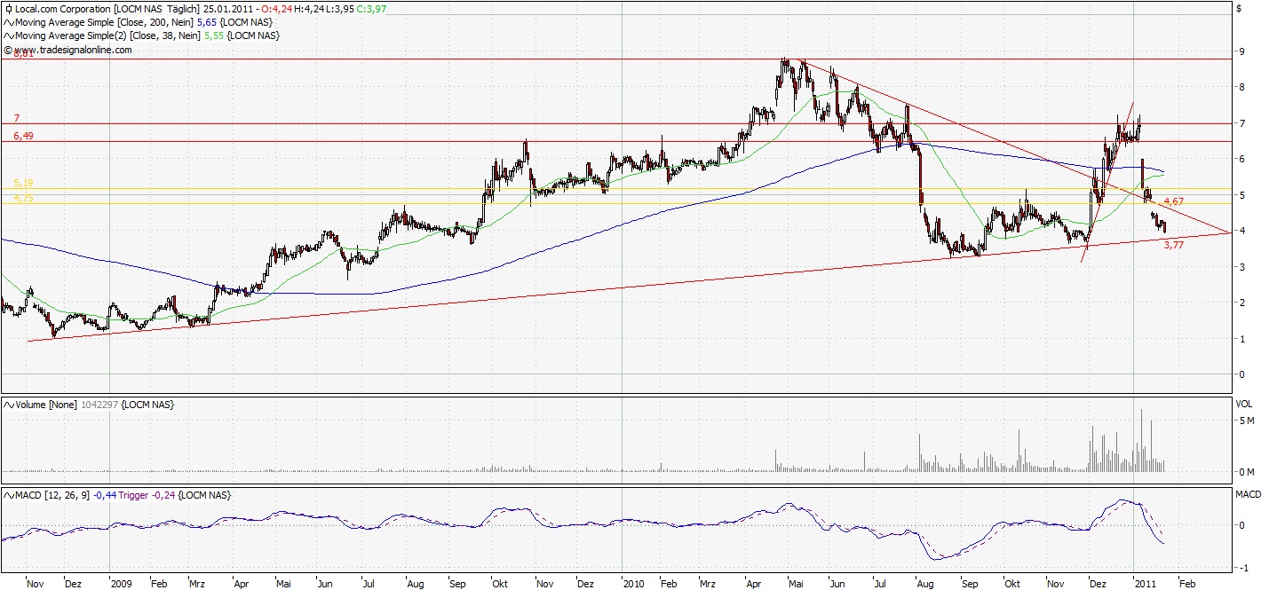Click the $ currency symbol above the price axis
This screenshot has width=1285, height=590.
[1240, 8]
